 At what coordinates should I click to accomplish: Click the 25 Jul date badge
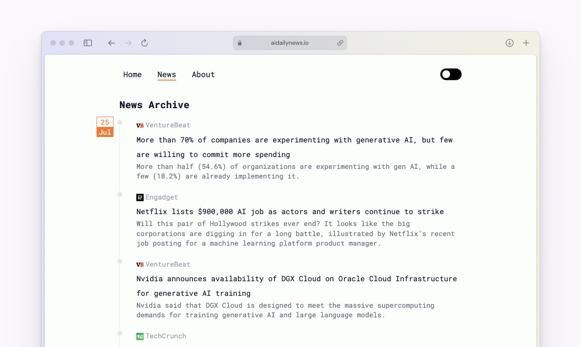pyautogui.click(x=105, y=127)
